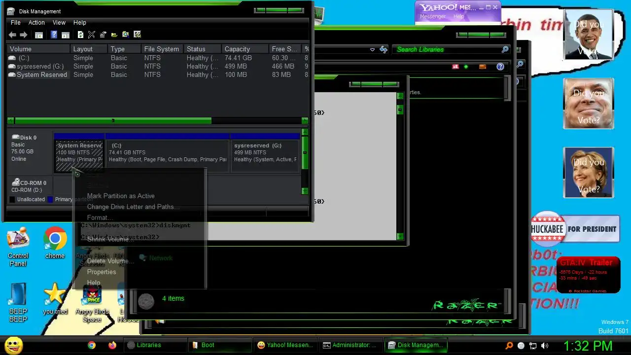Click the horizontal scrollbar in volume list
This screenshot has height=355, width=631.
(113, 120)
